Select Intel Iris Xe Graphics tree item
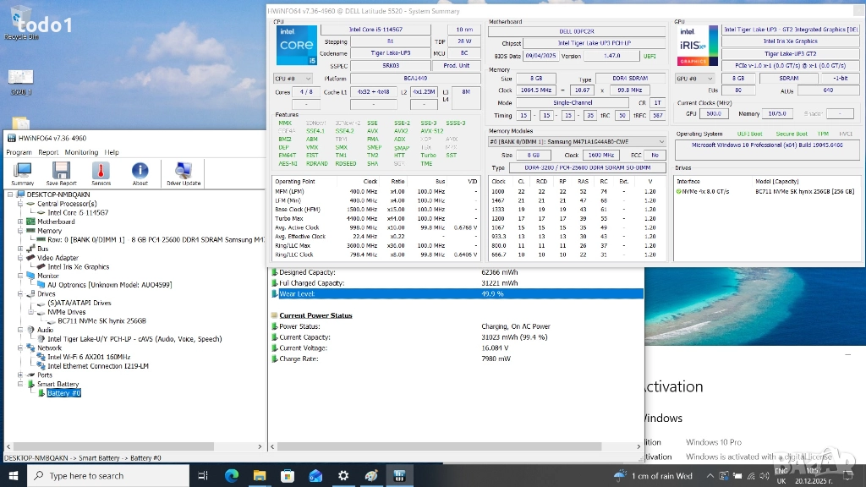The width and height of the screenshot is (866, 487). click(x=79, y=266)
